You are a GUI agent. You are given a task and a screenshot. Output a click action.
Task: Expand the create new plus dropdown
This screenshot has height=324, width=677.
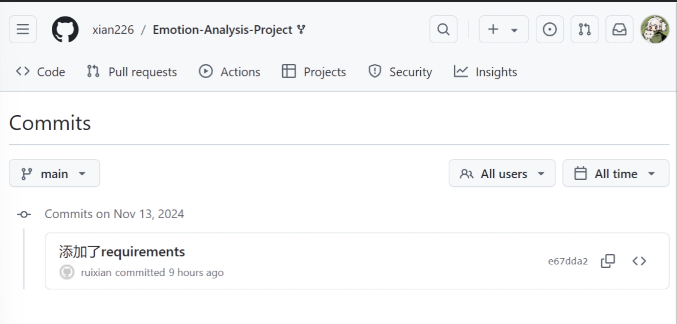tap(503, 29)
